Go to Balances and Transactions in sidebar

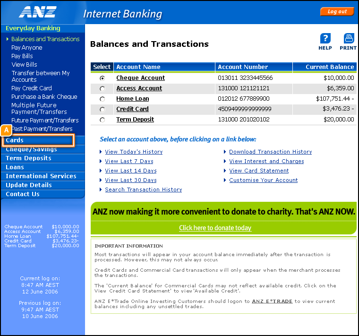pos(45,39)
